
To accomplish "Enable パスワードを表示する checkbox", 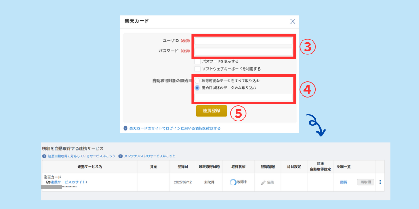I will 198,61.
